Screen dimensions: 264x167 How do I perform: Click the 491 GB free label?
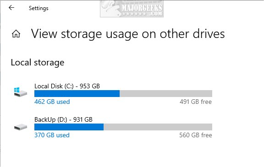click(195, 102)
